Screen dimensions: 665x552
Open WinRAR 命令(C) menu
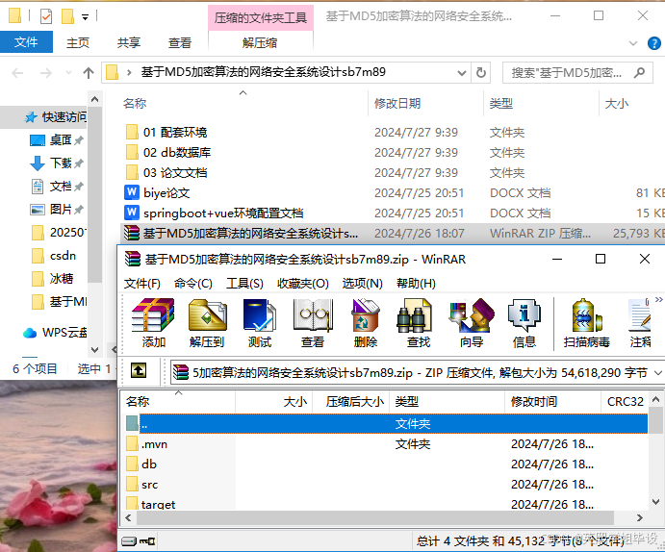click(193, 284)
